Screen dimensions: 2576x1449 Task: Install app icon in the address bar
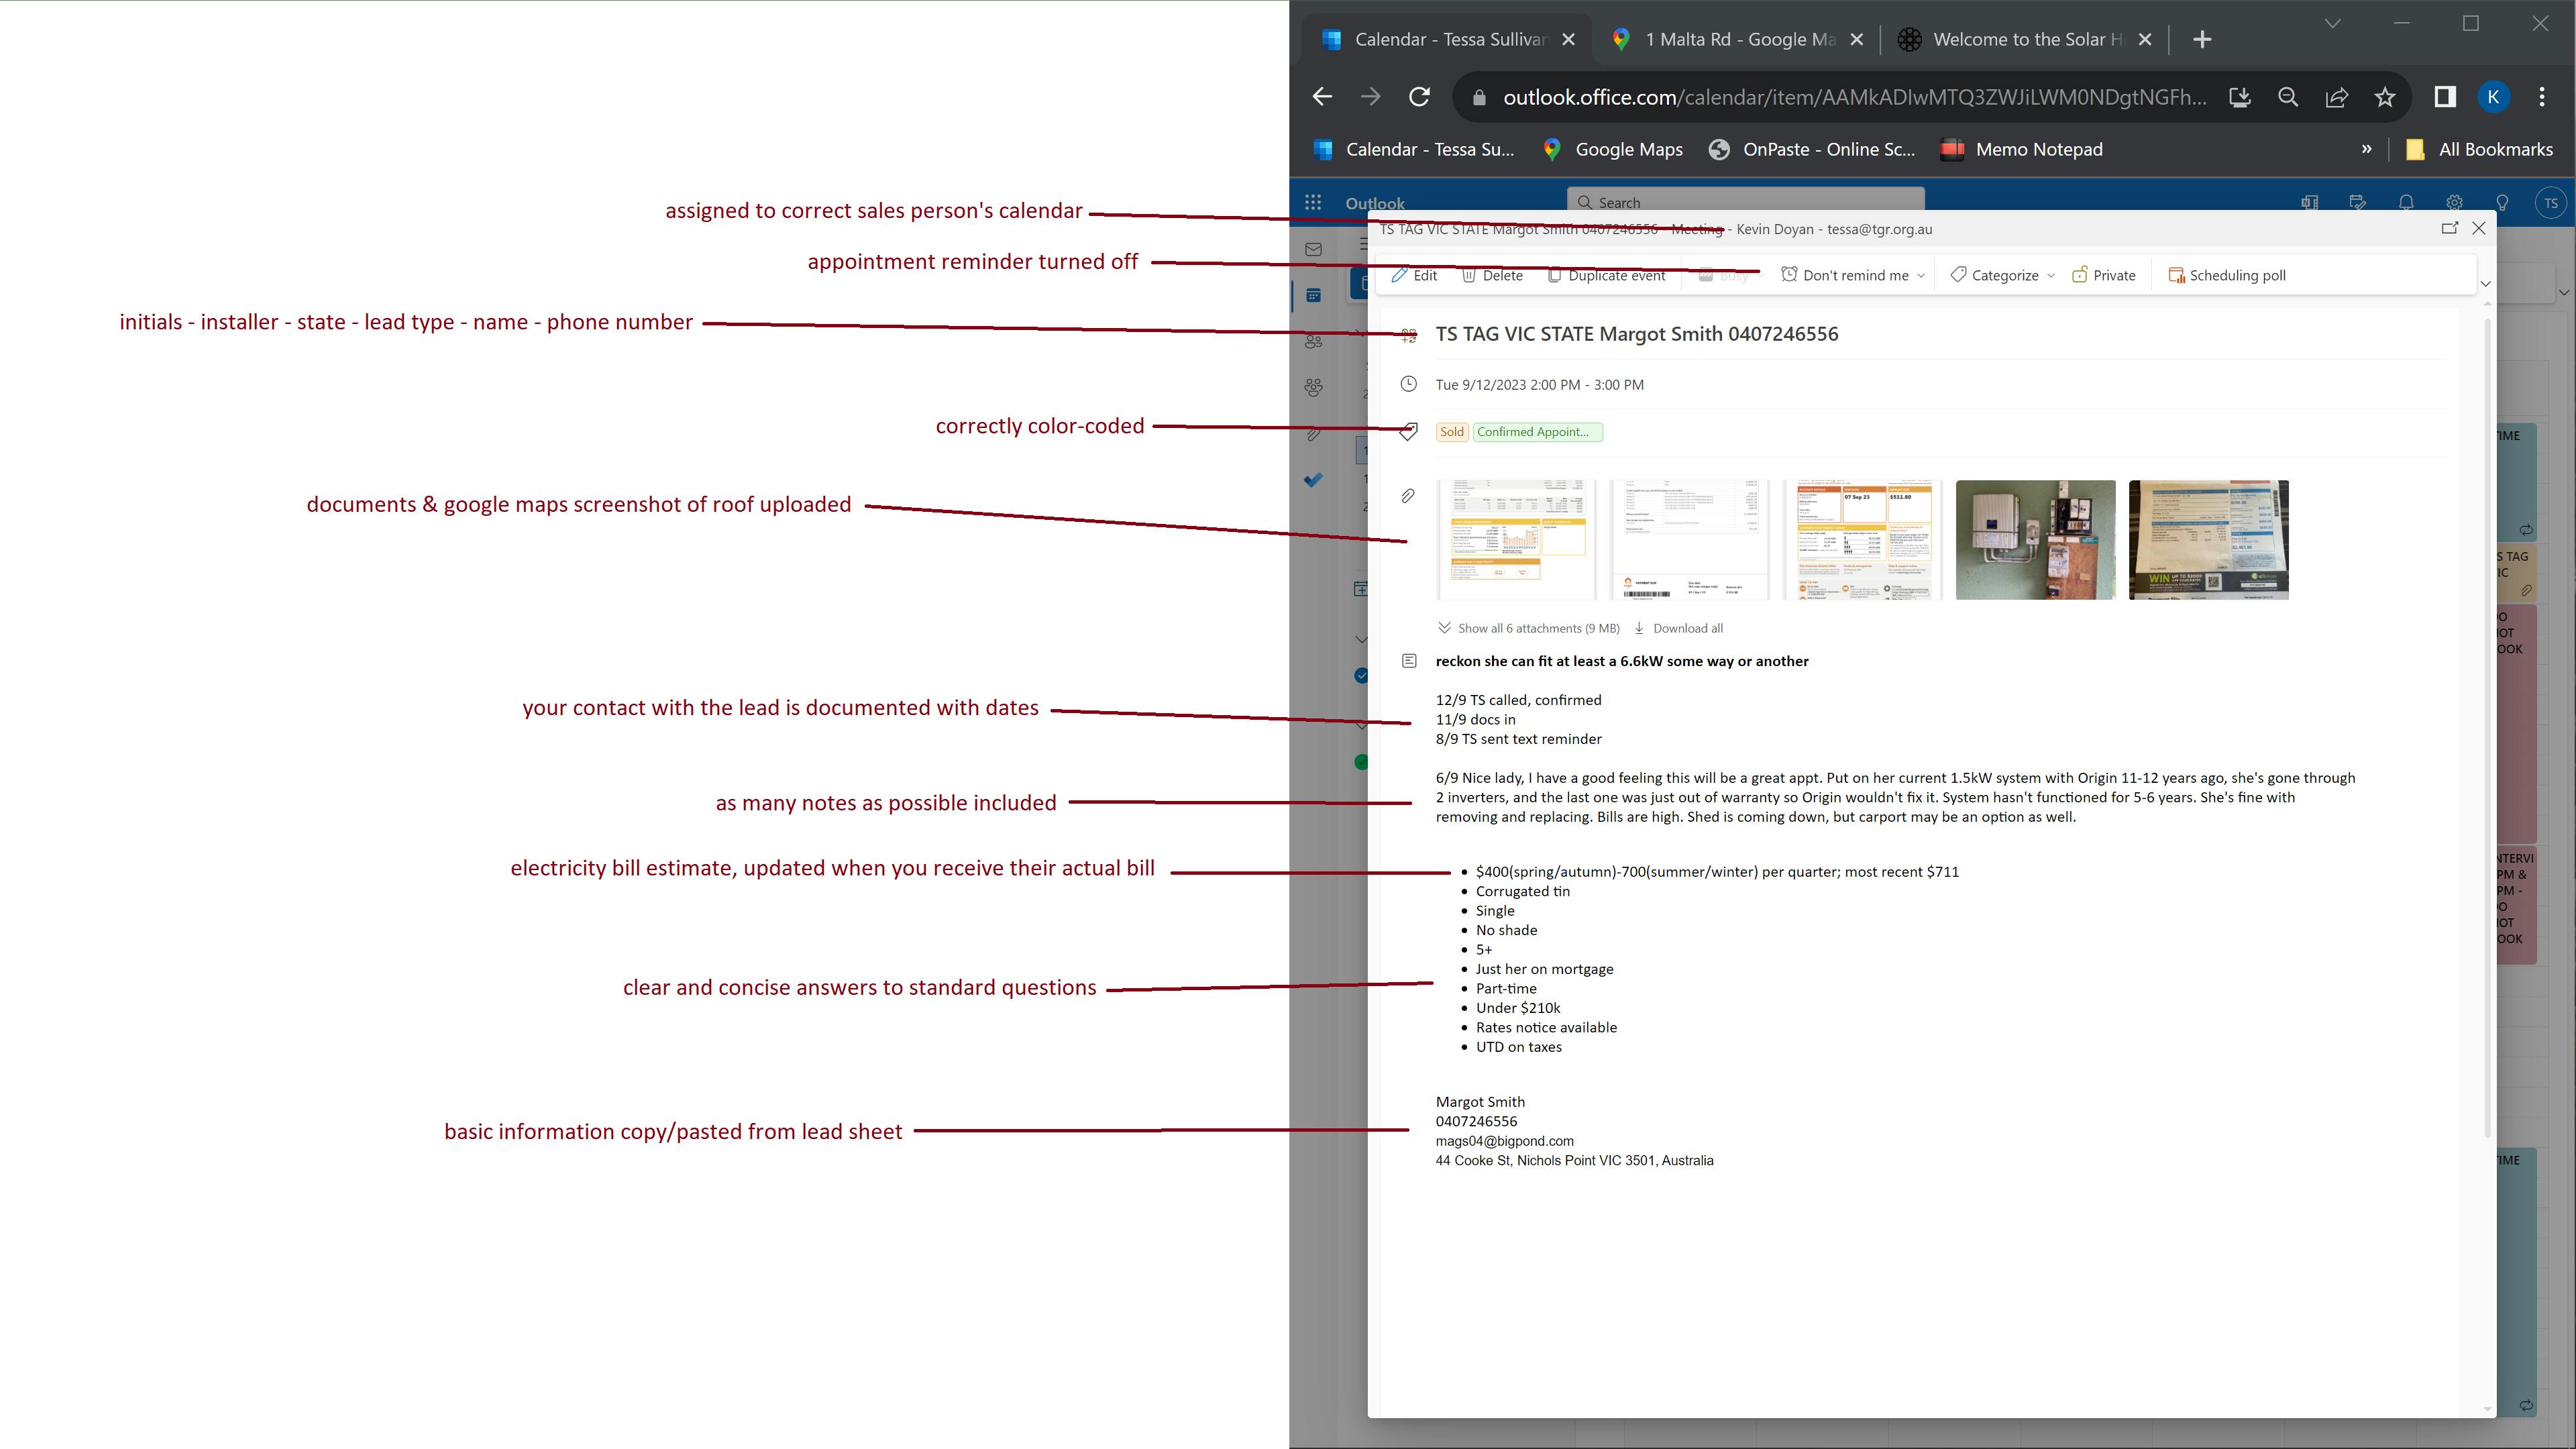[2240, 97]
